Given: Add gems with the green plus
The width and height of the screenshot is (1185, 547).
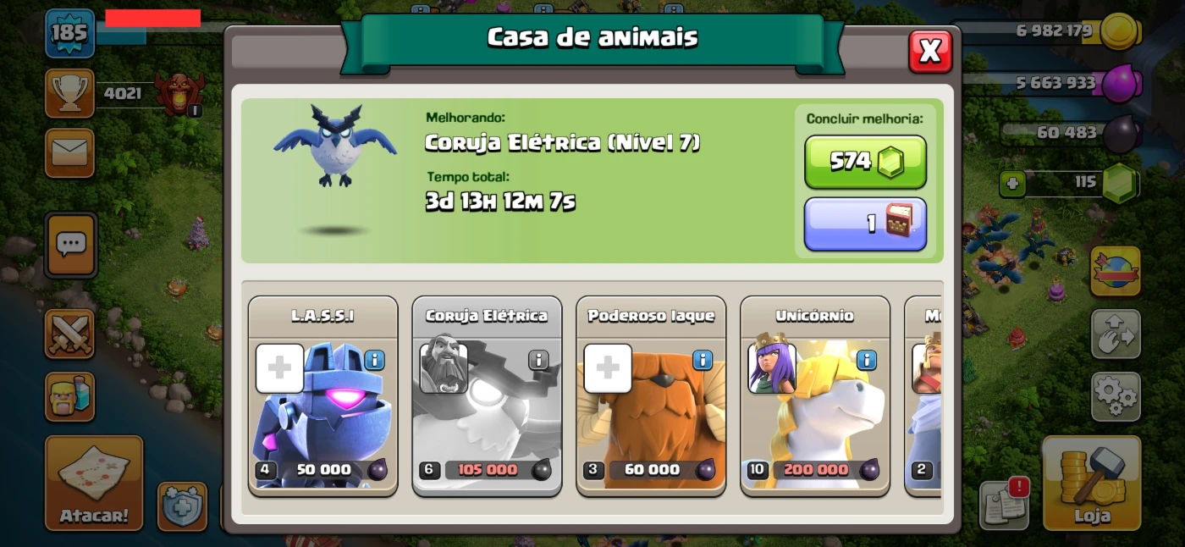Looking at the screenshot, I should [1012, 184].
